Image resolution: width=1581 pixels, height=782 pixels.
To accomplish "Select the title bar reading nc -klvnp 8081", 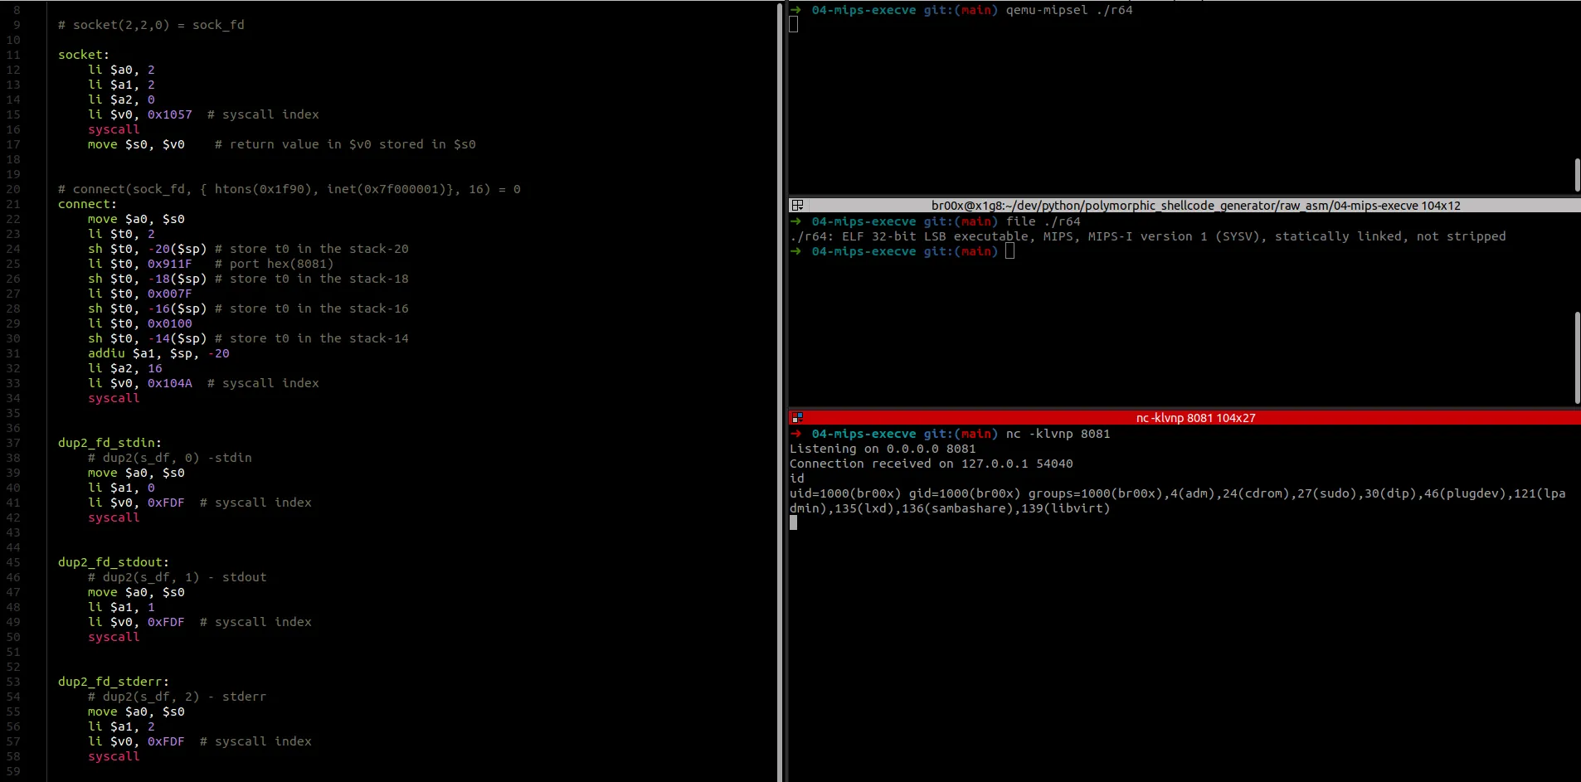I will click(1195, 417).
